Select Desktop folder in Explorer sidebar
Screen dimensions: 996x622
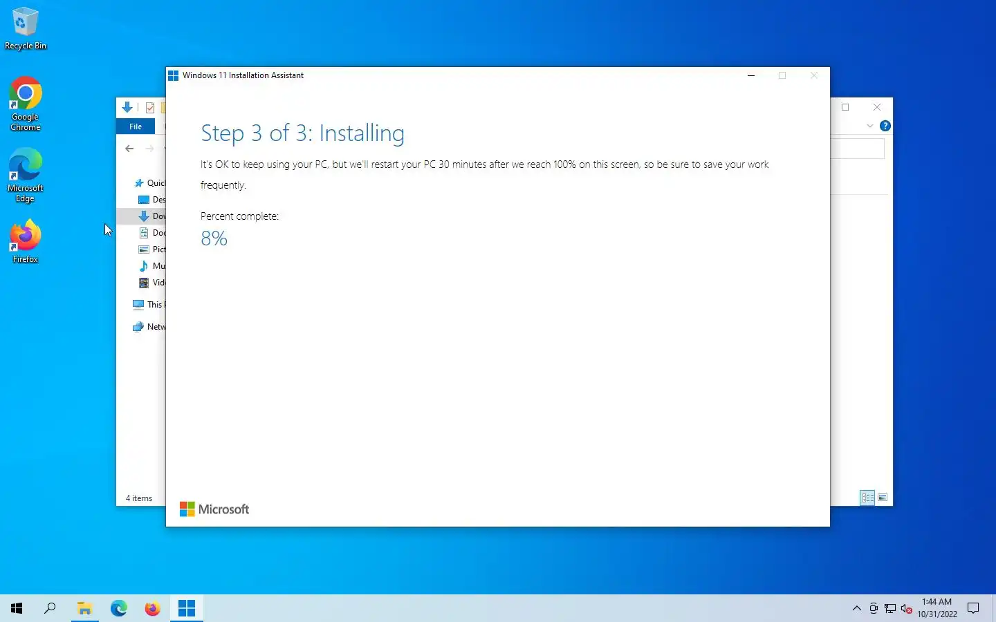[x=151, y=200]
